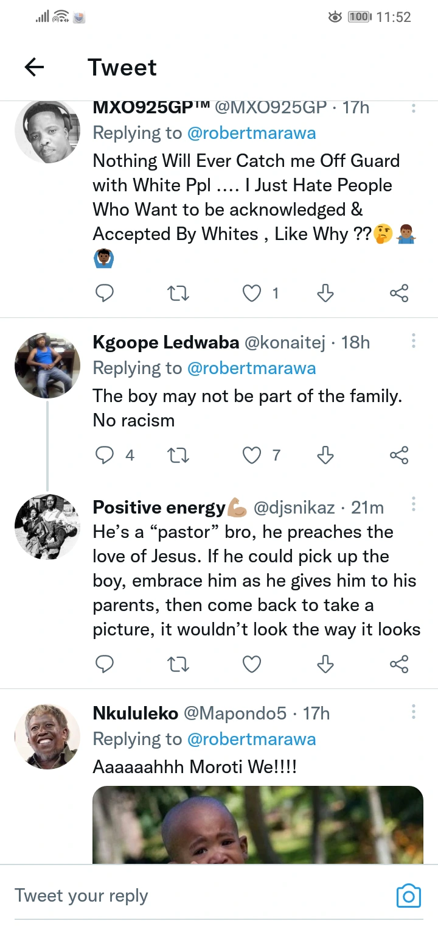Viewport: 438px width, 926px height.
Task: Expand options menu for Nkululeko's tweet
Action: (x=414, y=712)
